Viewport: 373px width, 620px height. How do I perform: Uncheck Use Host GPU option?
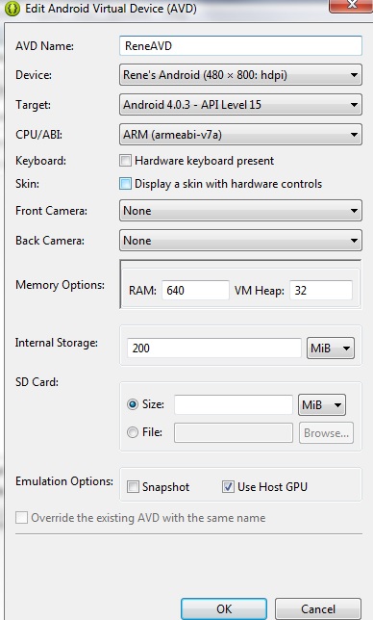pos(228,487)
